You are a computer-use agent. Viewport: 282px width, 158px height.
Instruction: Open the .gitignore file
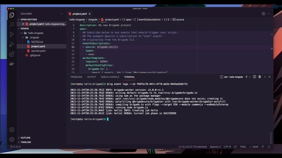[35, 55]
